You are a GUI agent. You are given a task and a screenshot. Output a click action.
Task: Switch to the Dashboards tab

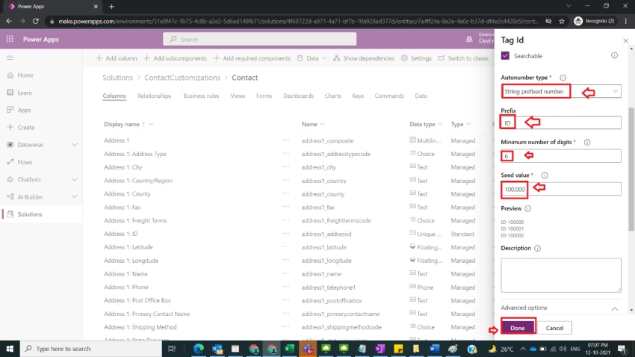(x=299, y=96)
